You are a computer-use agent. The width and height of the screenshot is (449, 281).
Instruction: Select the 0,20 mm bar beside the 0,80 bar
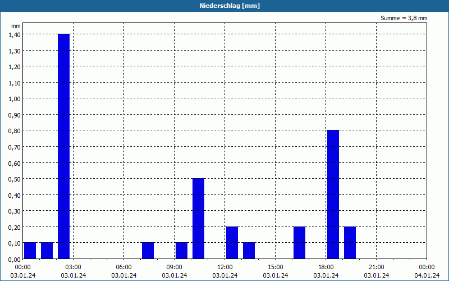pos(350,243)
